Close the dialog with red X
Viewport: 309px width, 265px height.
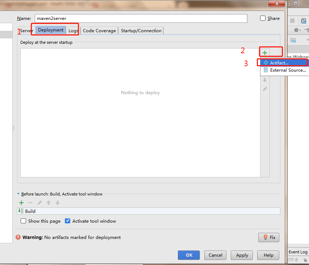click(x=277, y=4)
